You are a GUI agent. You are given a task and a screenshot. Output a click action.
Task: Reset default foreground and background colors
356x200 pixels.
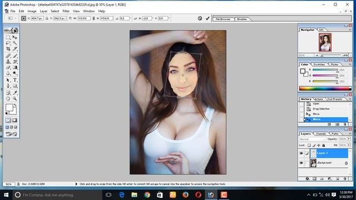point(7,113)
